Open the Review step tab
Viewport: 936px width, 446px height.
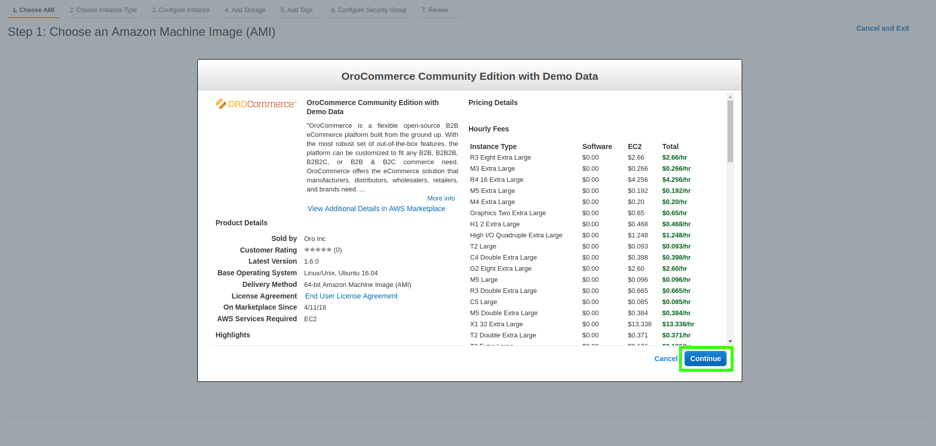pyautogui.click(x=435, y=10)
